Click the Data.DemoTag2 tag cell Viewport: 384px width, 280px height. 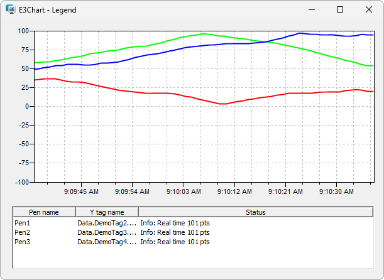click(107, 223)
